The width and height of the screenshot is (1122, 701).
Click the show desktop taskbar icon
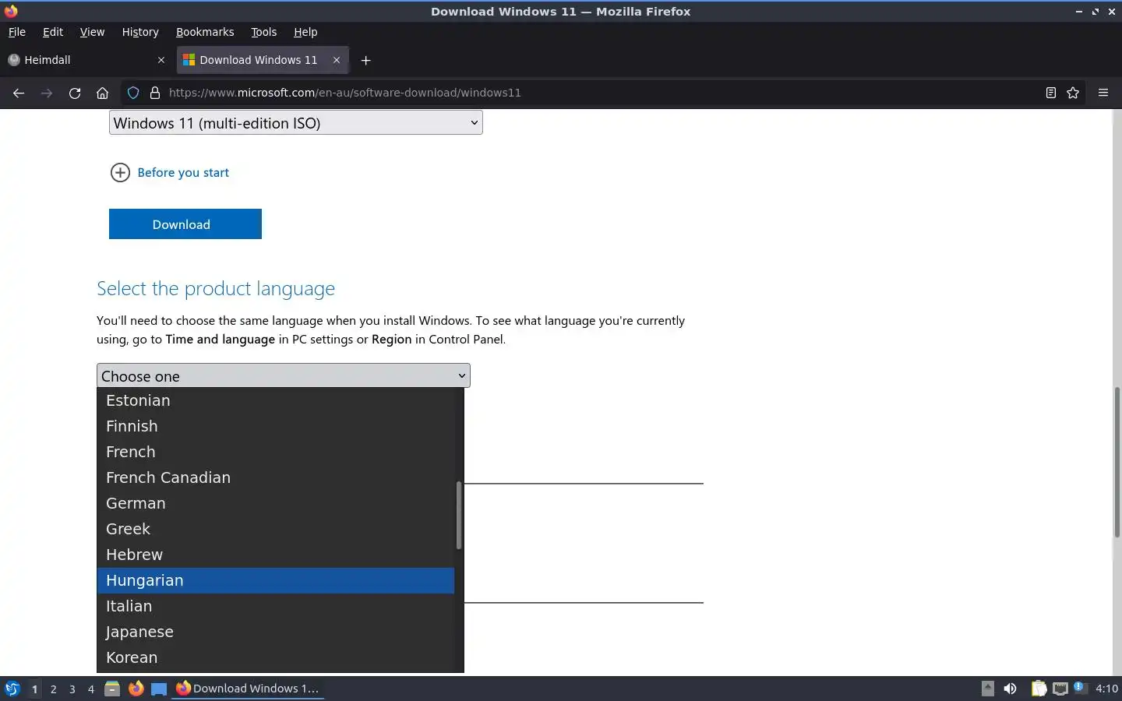tap(159, 689)
